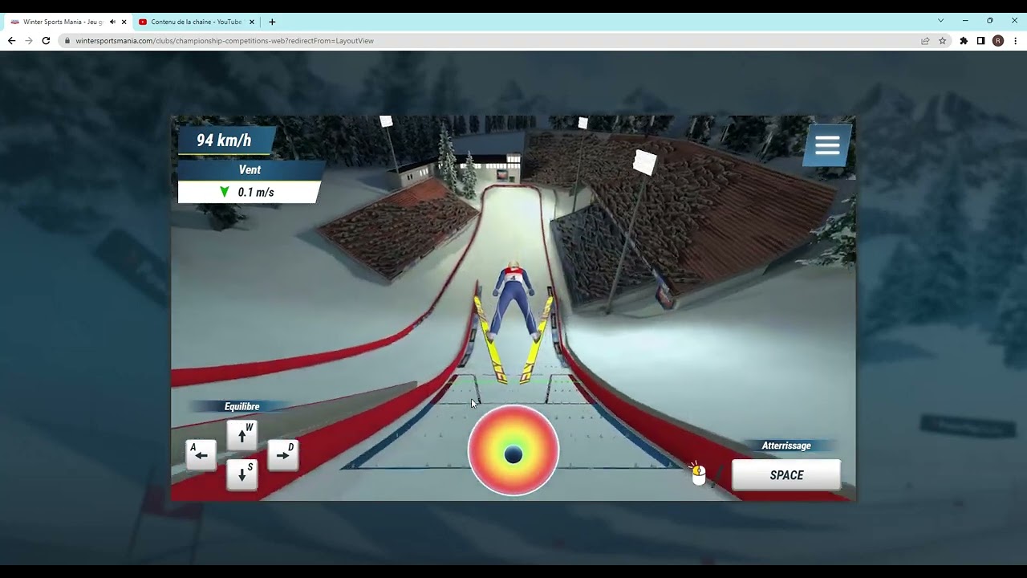Reload the current page
The height and width of the screenshot is (578, 1027).
click(x=46, y=40)
